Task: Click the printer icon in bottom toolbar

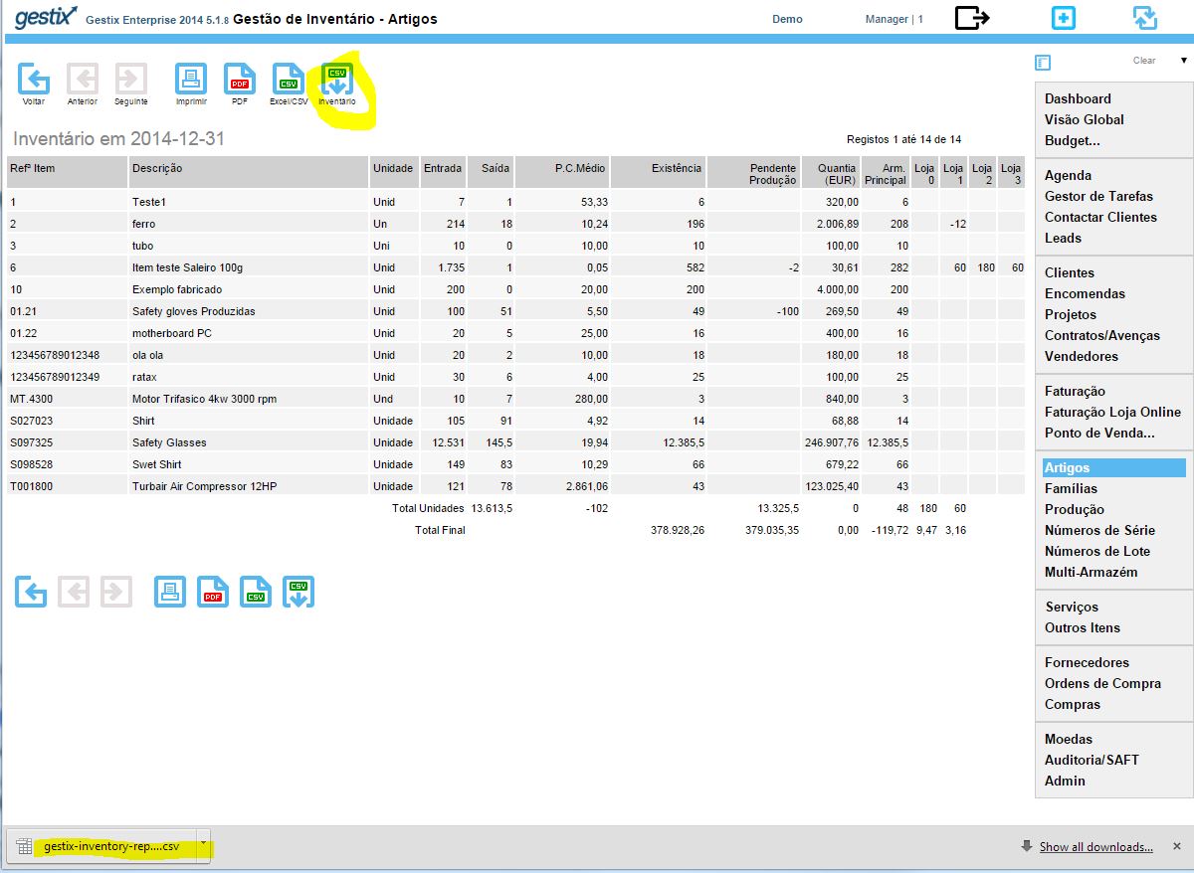Action: (x=170, y=592)
